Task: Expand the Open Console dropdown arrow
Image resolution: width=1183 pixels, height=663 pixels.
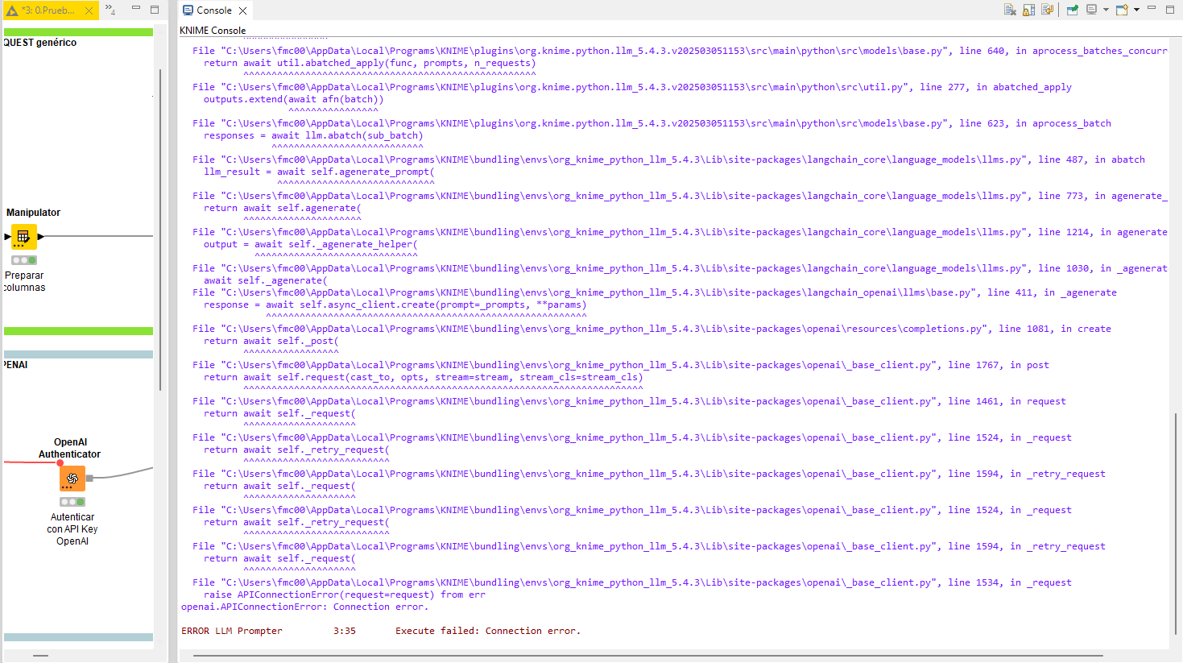Action: [1136, 10]
